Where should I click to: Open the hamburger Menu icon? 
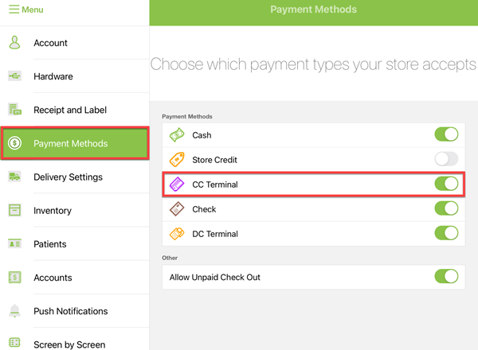click(x=14, y=10)
